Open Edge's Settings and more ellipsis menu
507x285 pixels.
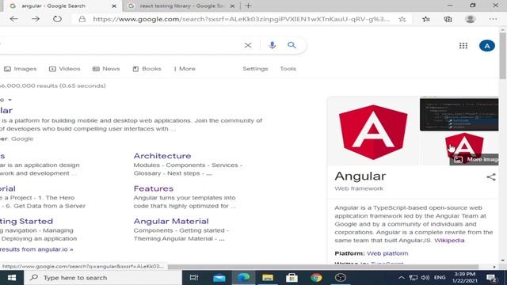pos(493,19)
